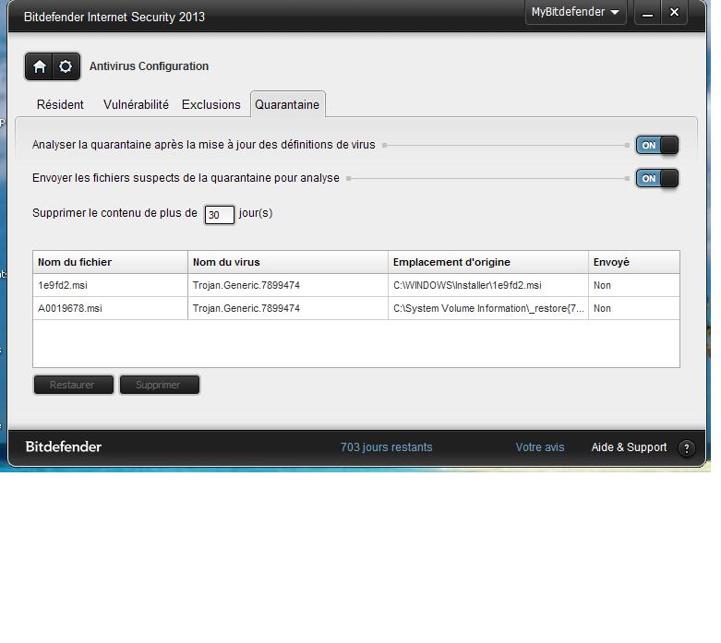The image size is (721, 643).
Task: Select the A0019678.msi file row
Action: [x=356, y=308]
